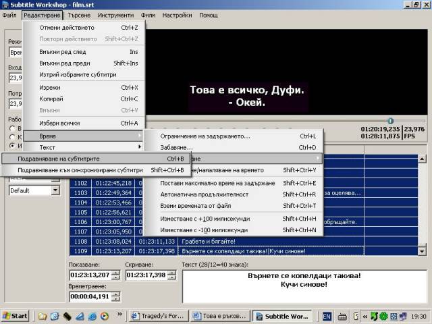Click the Subtitle Workshop taskbar button
The height and width of the screenshot is (324, 432).
(282, 316)
